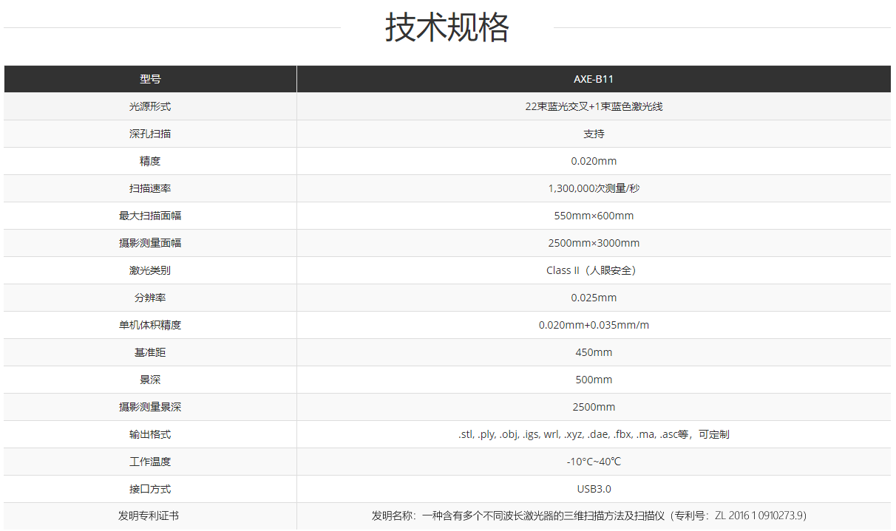Select the AXE-B11 model column header

(594, 79)
